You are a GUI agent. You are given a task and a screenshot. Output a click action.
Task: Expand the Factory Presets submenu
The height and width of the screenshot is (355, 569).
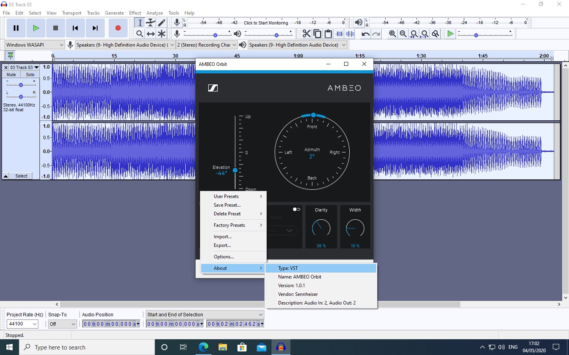pos(234,225)
